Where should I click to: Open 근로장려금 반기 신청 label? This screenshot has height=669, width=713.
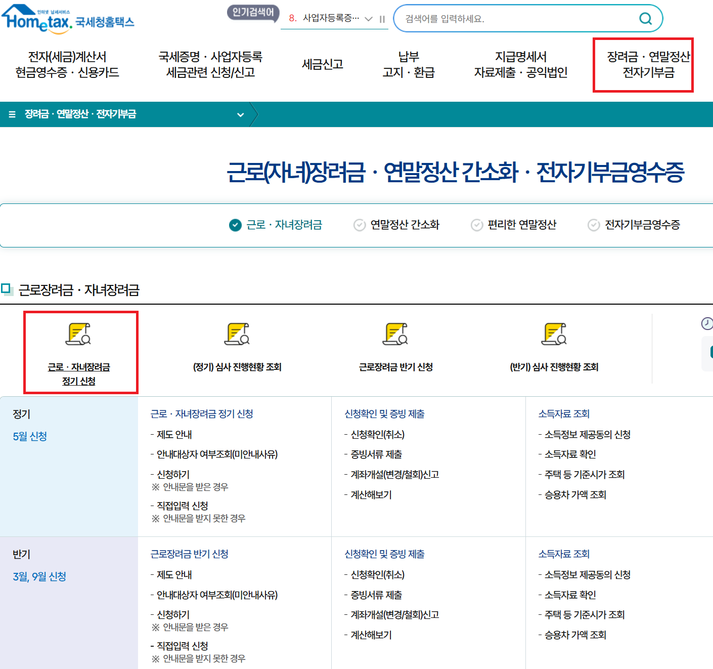pos(395,367)
